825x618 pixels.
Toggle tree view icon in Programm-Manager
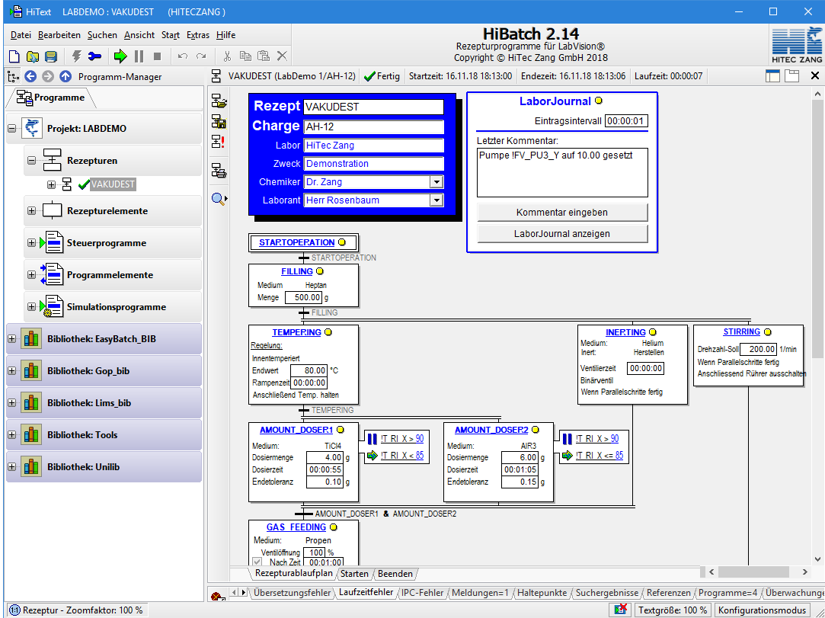pos(13,77)
